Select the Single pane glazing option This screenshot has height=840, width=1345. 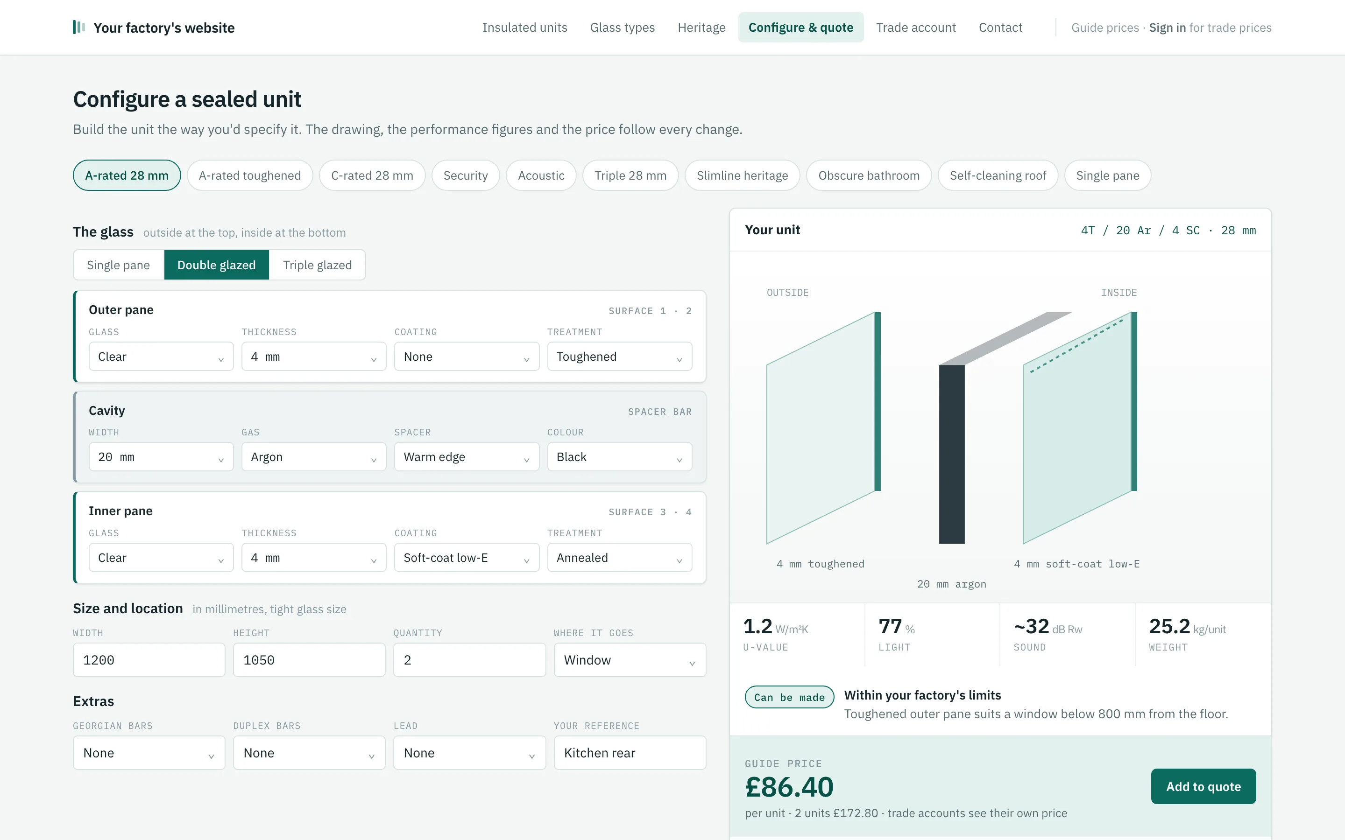(118, 265)
